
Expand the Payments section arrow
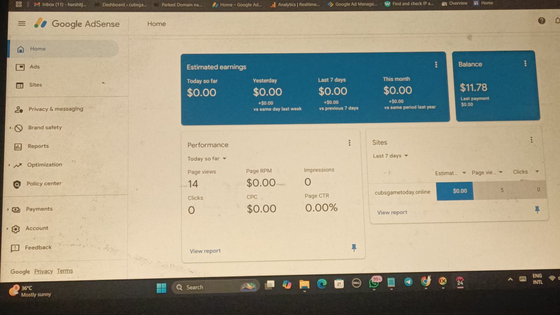[x=8, y=210]
